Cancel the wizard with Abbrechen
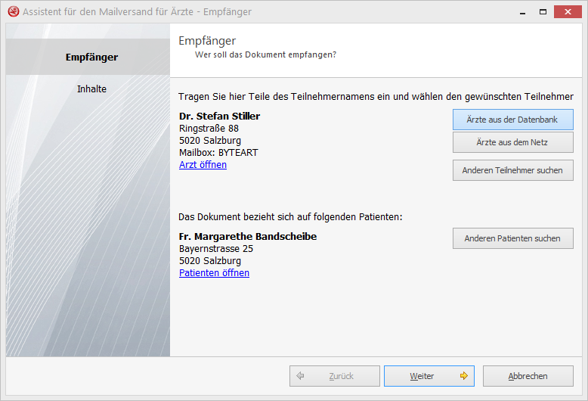Viewport: 588px width, 401px height. (x=528, y=376)
